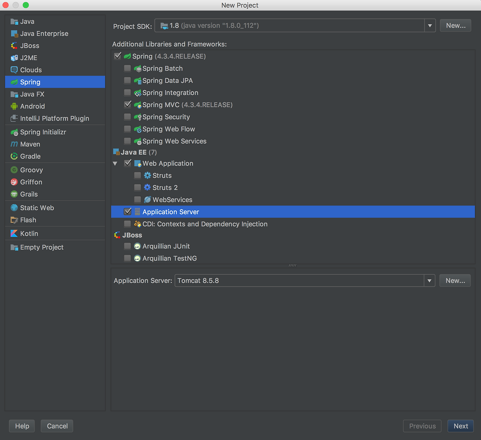Click the Web Application icon
This screenshot has width=481, height=440.
(138, 164)
